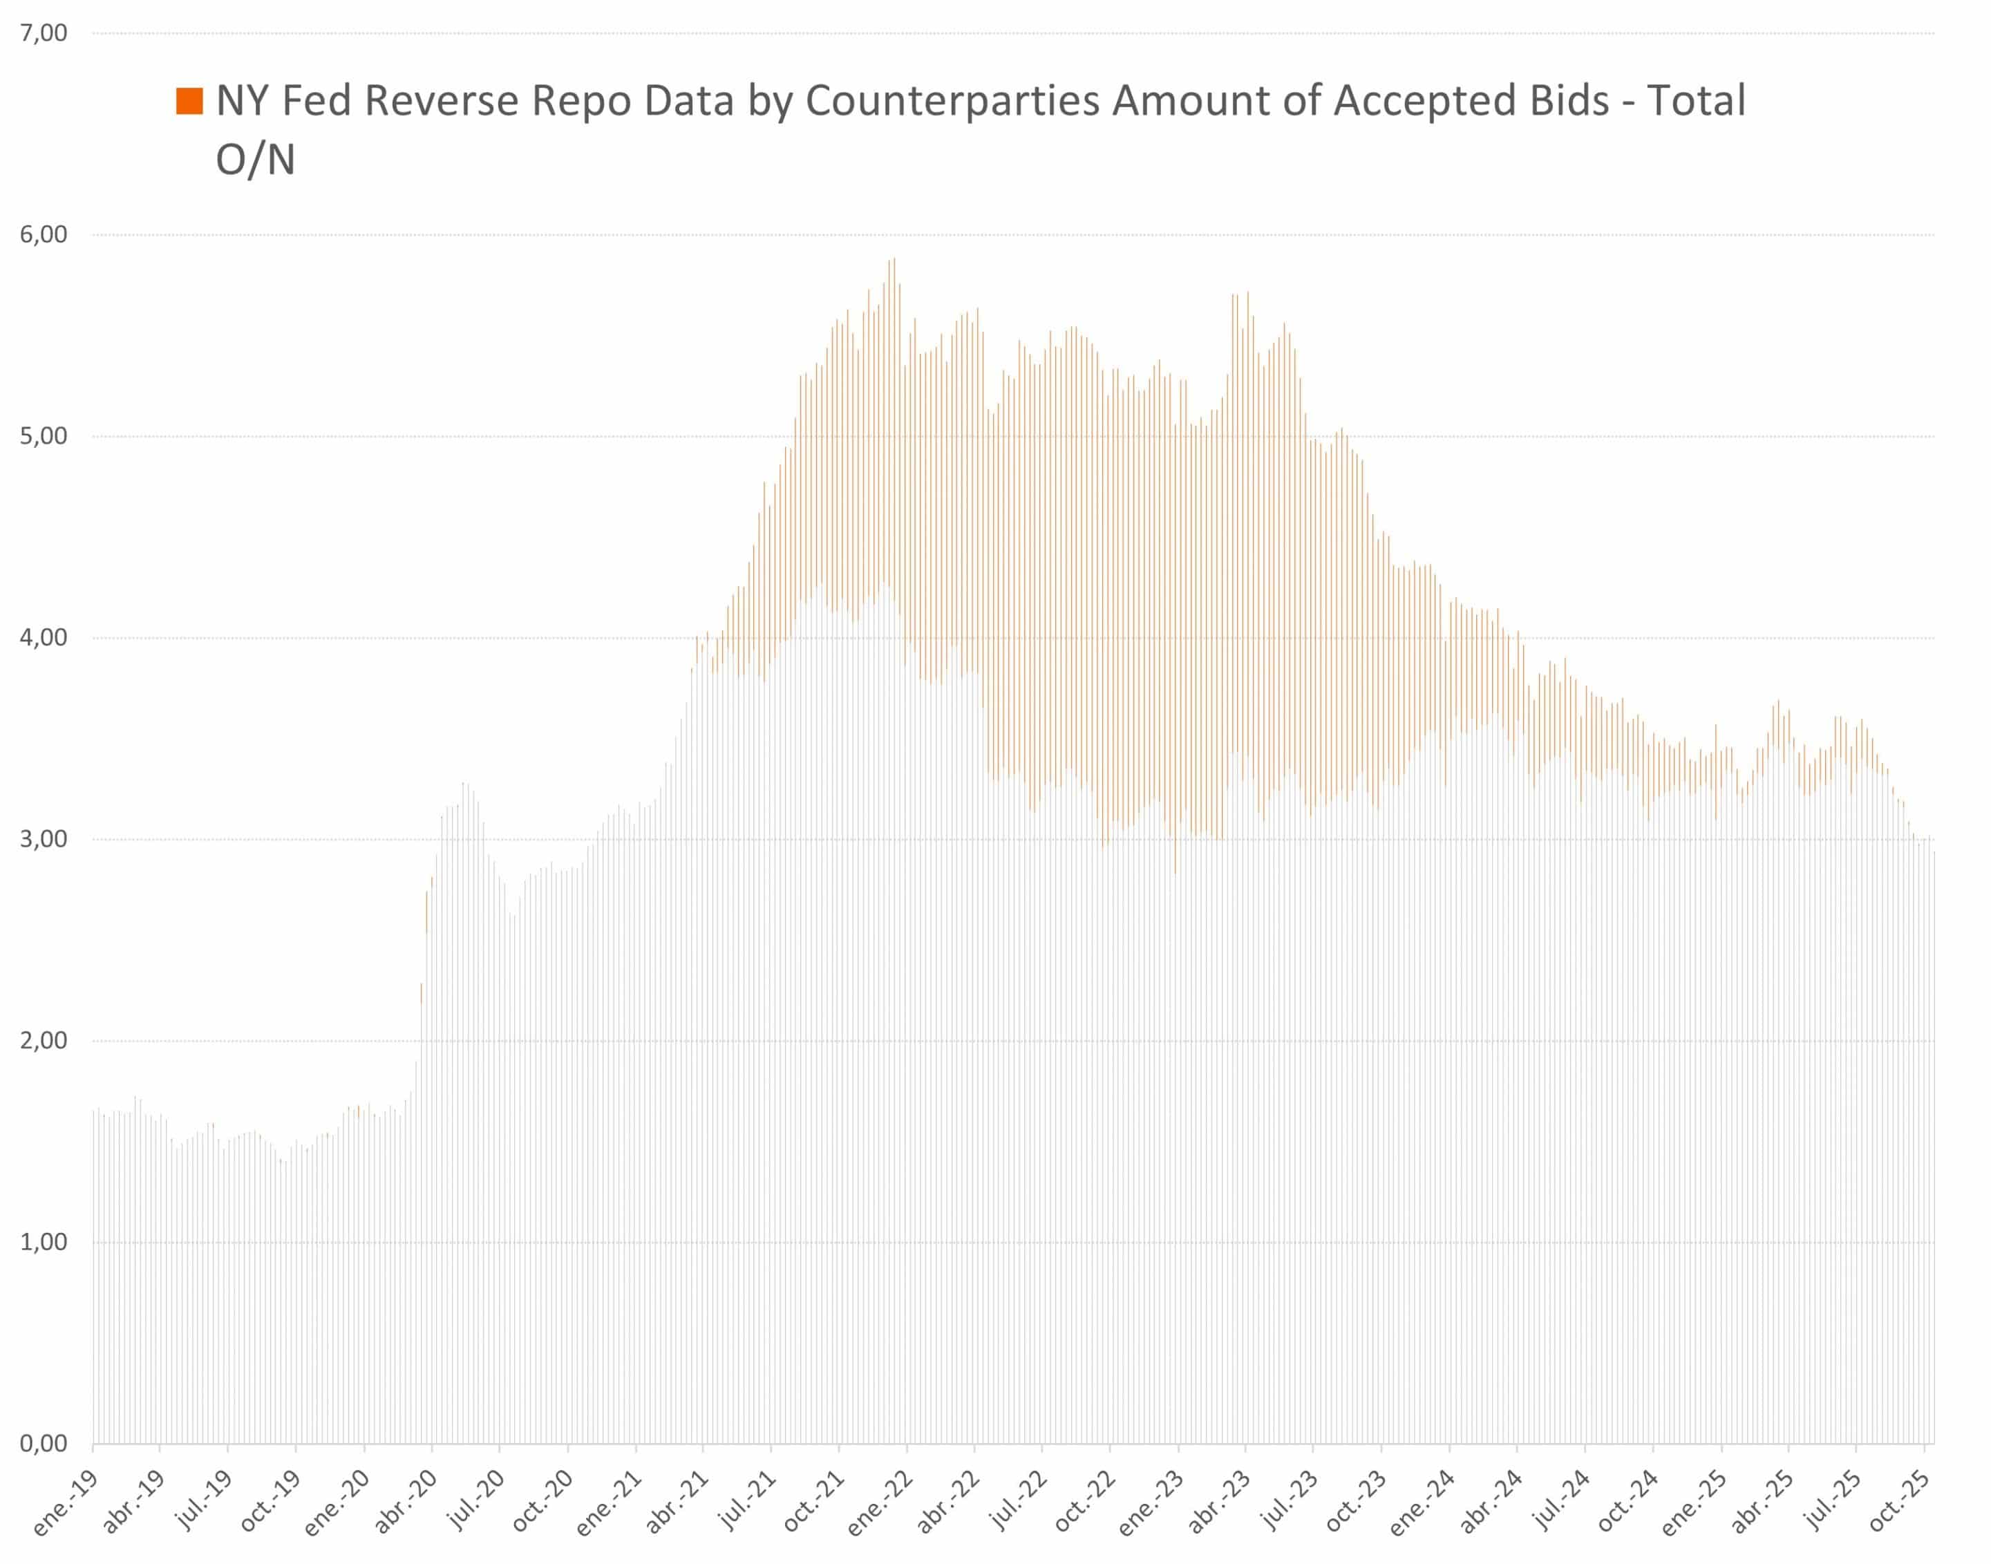Click the 1,00 y-axis label

(44, 1242)
